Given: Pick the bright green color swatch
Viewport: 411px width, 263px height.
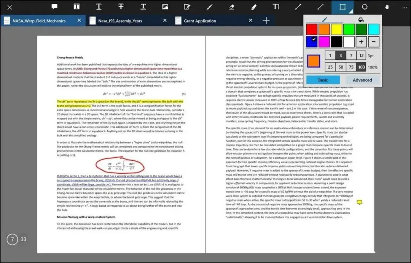Looking at the screenshot, I should click(349, 29).
